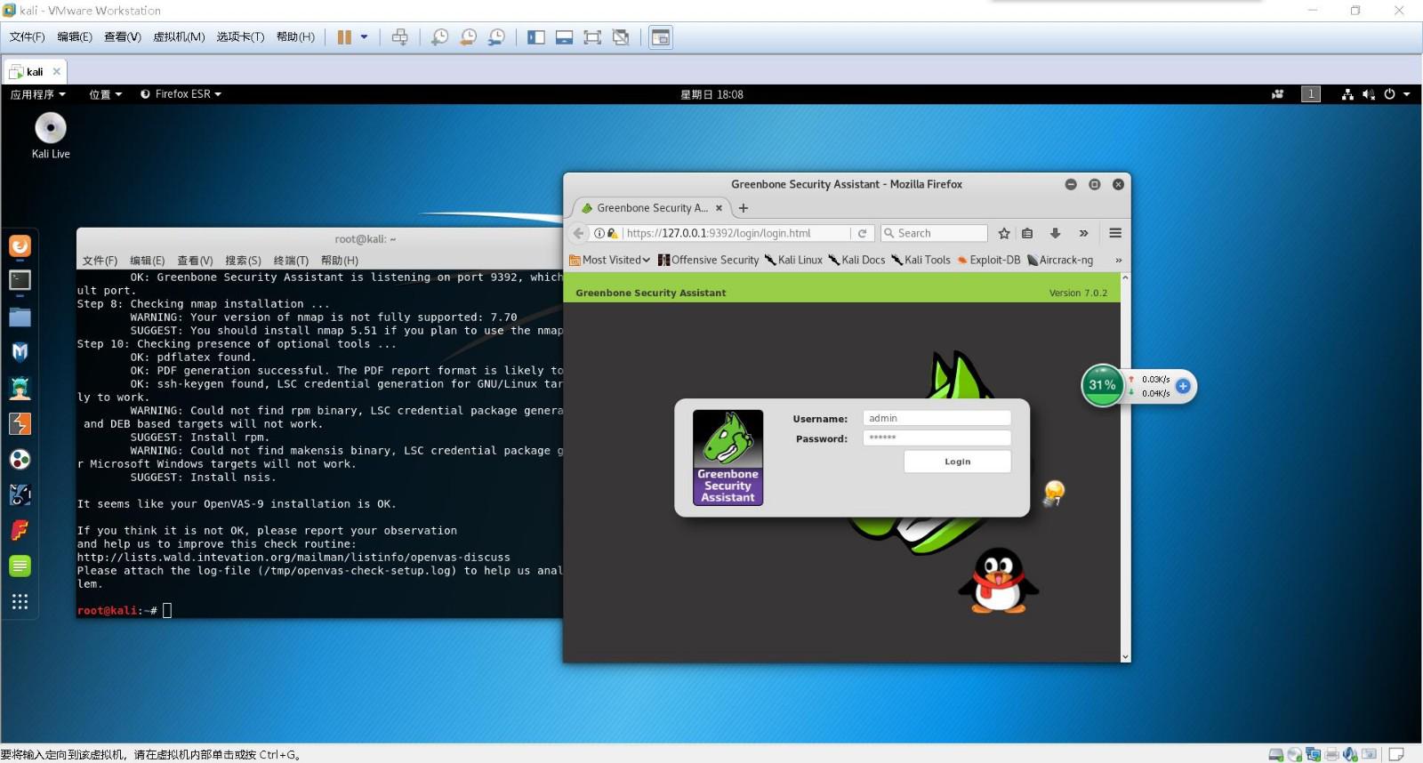Open the clock showing 星期日 18:08
The width and height of the screenshot is (1423, 763).
(x=711, y=94)
